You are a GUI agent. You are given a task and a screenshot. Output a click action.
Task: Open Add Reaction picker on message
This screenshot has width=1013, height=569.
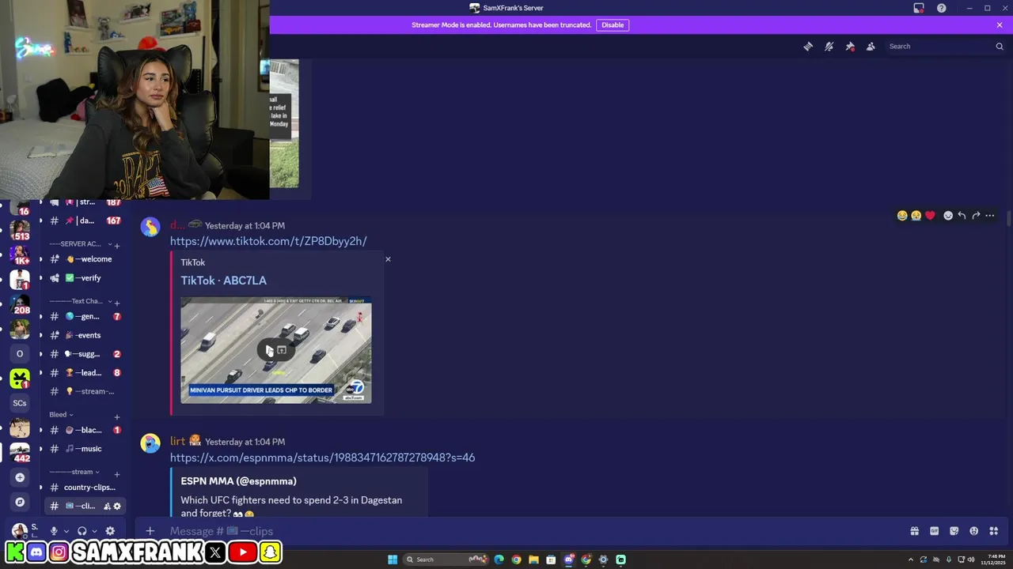948,216
